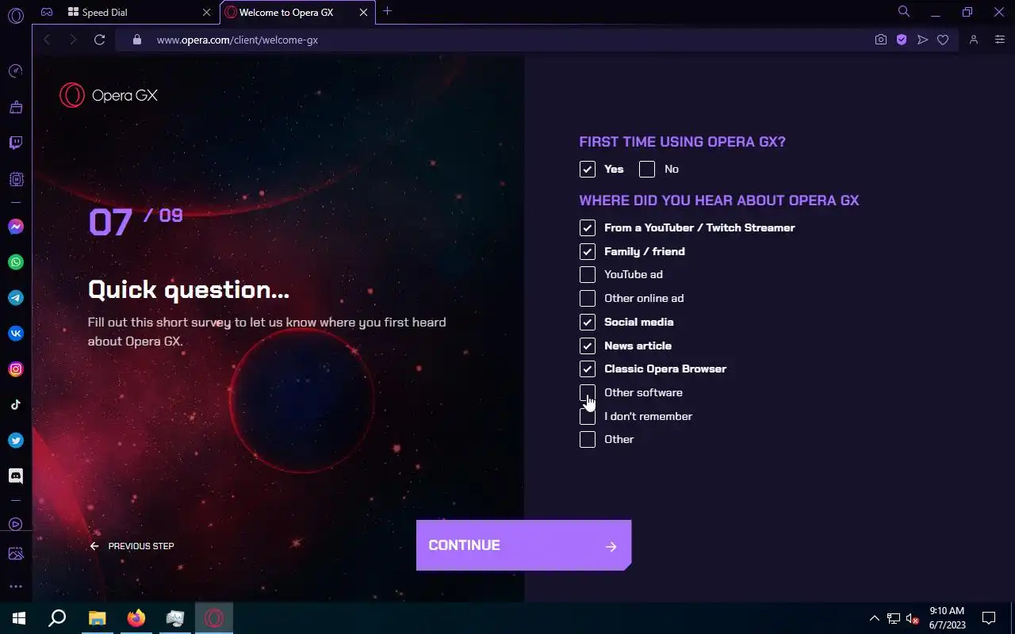Viewport: 1015px width, 634px height.
Task: Open sidebar three-dot more options
Action: [x=16, y=587]
